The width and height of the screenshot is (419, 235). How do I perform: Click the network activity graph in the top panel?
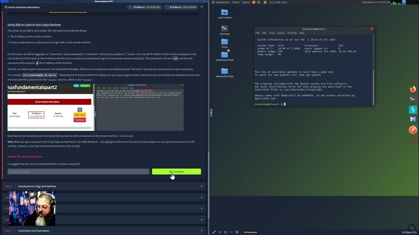(x=396, y=2)
